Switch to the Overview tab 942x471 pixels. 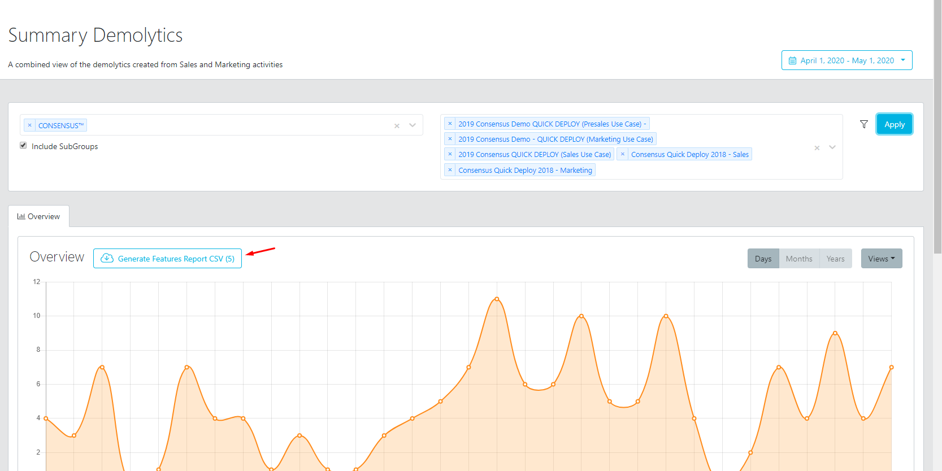(x=39, y=216)
